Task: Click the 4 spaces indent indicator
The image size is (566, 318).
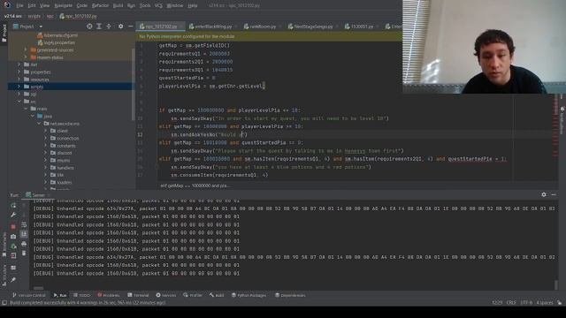Action: 545,302
